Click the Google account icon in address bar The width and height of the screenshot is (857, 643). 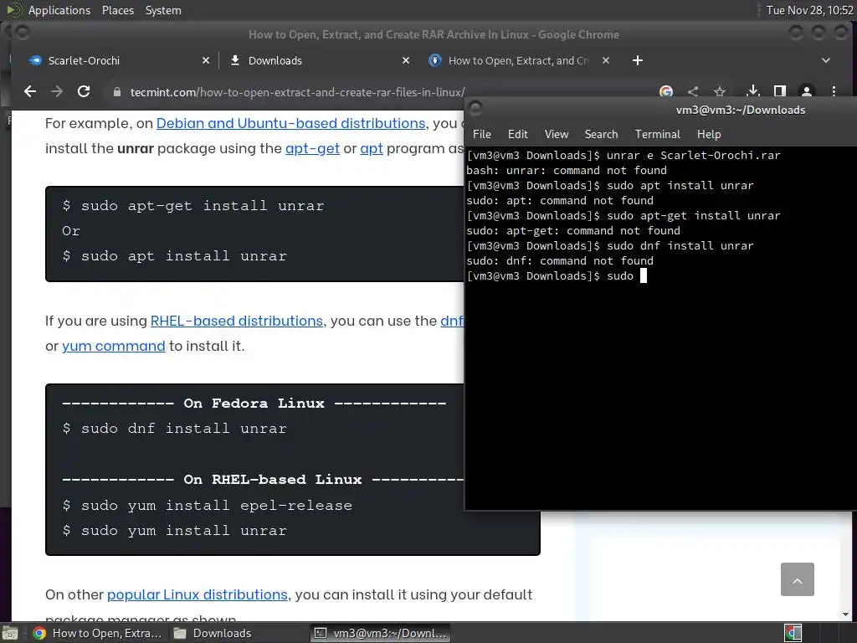(665, 91)
